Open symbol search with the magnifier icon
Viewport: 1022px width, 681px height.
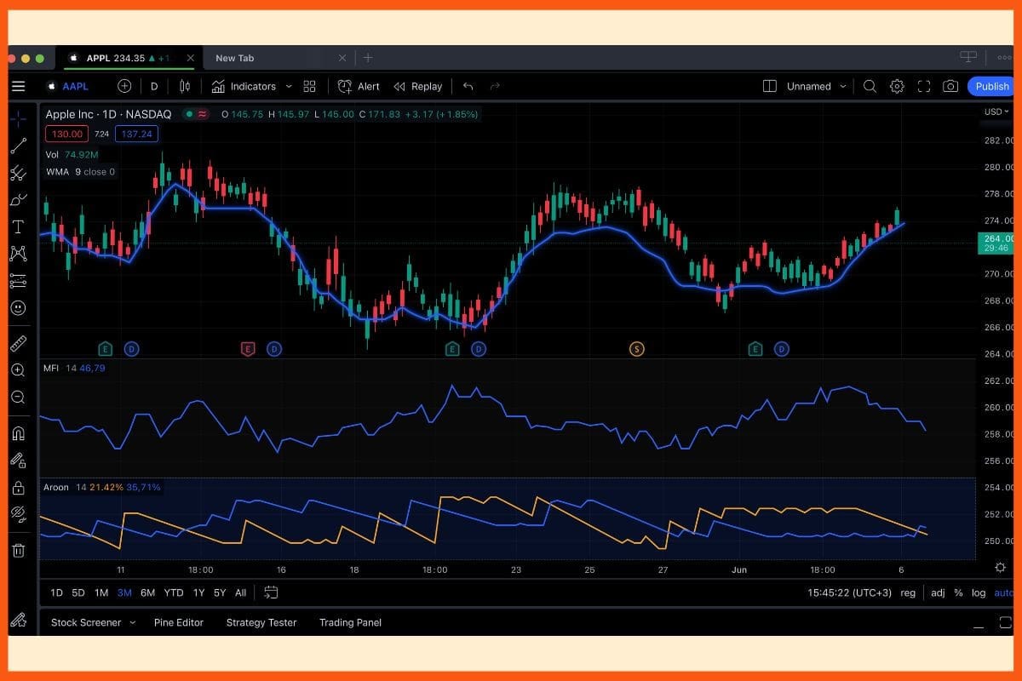(870, 86)
